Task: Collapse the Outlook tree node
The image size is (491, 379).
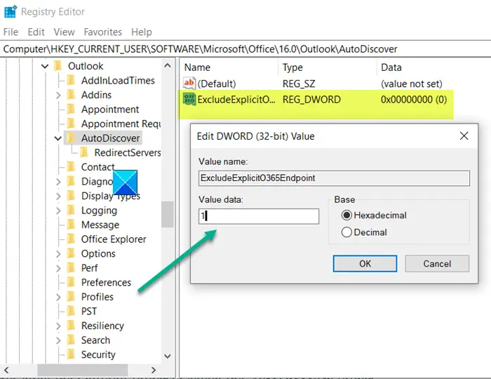Action: pos(45,66)
